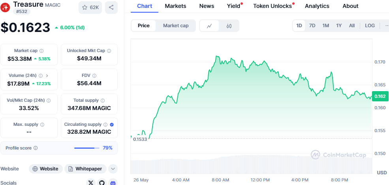Open FDV info icon

pyautogui.click(x=94, y=75)
